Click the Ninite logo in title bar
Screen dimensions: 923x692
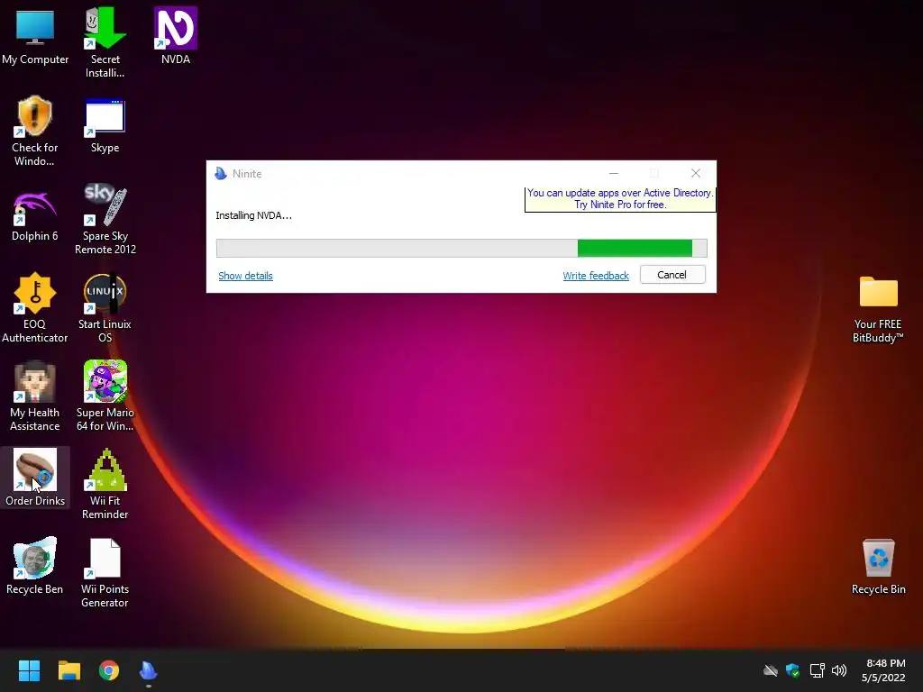coord(221,173)
